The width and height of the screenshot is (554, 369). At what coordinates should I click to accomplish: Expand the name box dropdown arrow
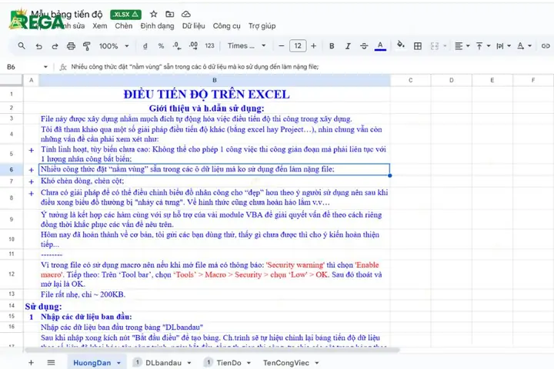point(45,67)
